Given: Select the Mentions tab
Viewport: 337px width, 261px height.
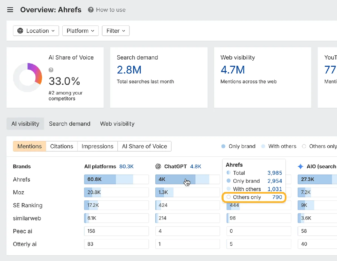Looking at the screenshot, I should click(x=29, y=146).
